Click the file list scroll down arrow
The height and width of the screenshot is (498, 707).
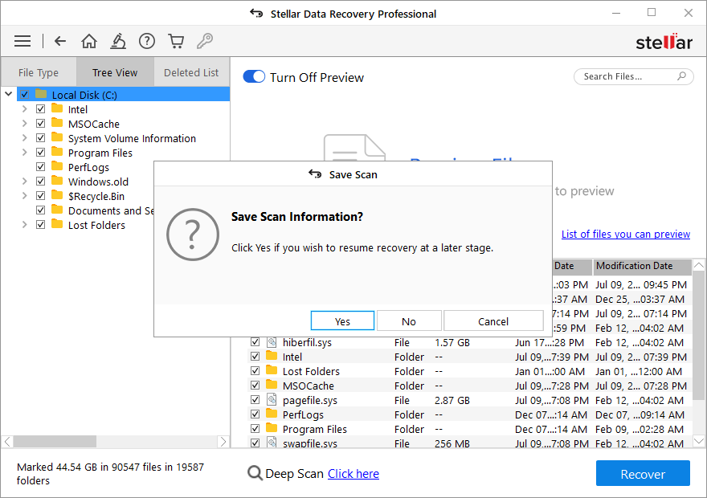tap(698, 441)
